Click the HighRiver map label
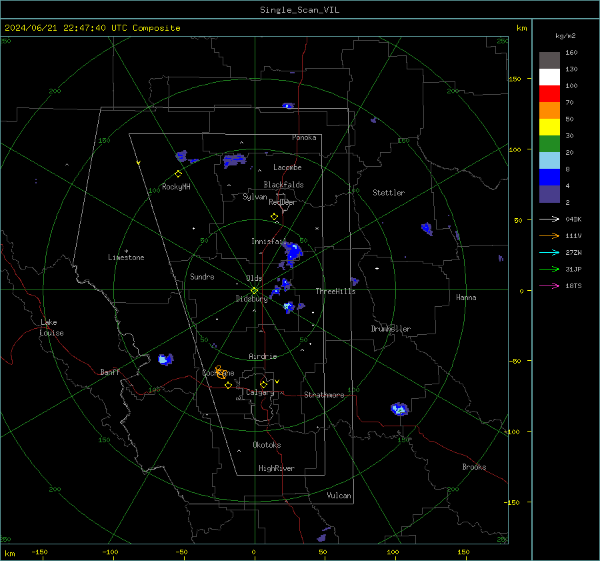This screenshot has width=600, height=561. click(277, 468)
